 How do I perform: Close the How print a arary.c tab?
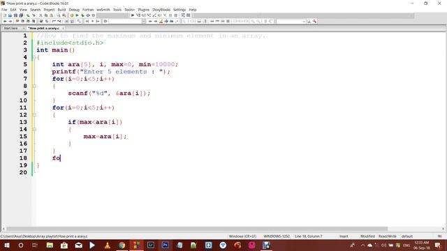click(x=63, y=28)
